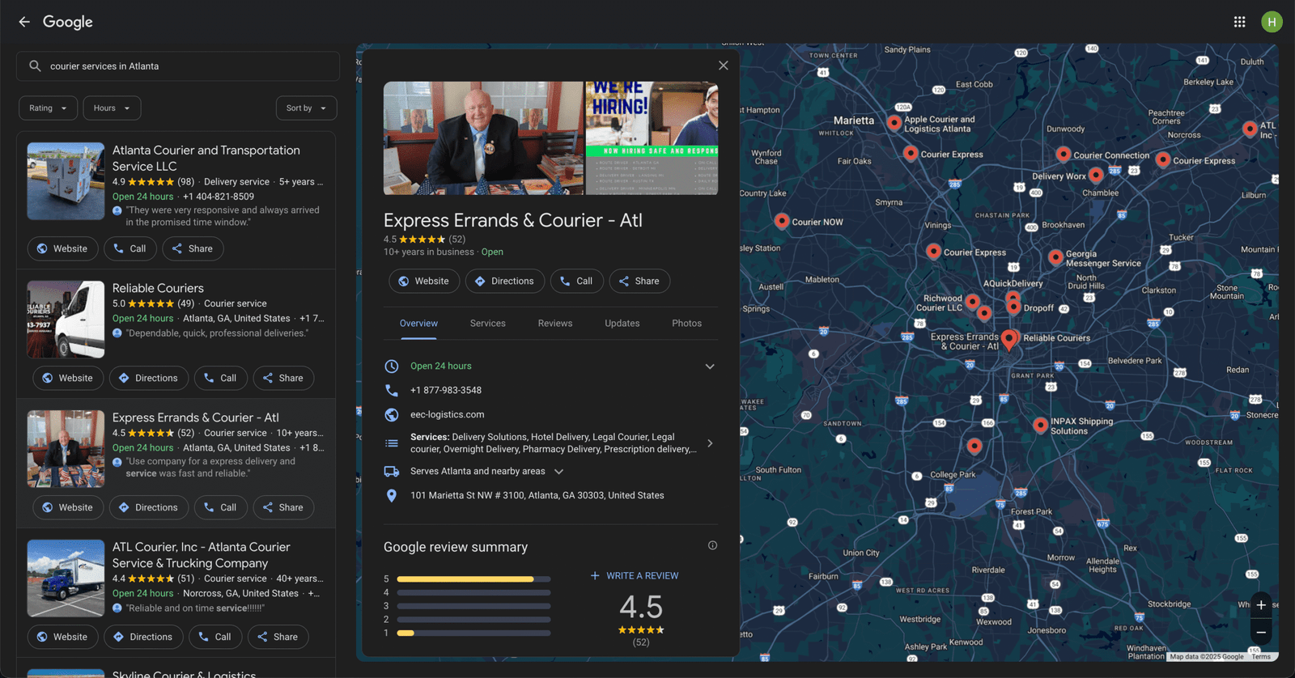Share Express Errands listing in results list
Screen dimensions: 1295x678
pos(283,507)
